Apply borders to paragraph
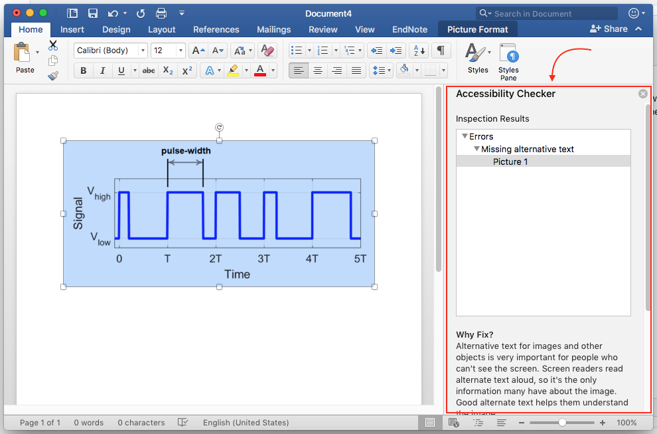Screen dimensions: 657x434 (431, 70)
